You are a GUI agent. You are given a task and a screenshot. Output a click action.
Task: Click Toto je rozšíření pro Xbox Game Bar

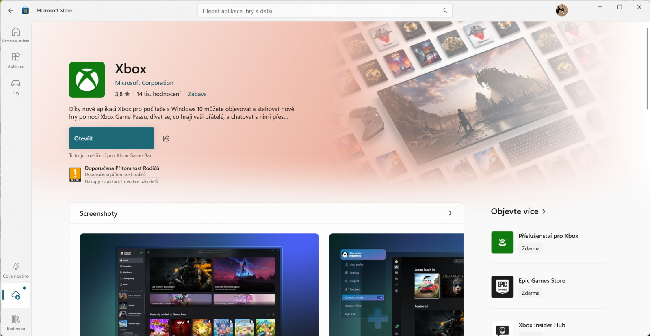coord(111,155)
